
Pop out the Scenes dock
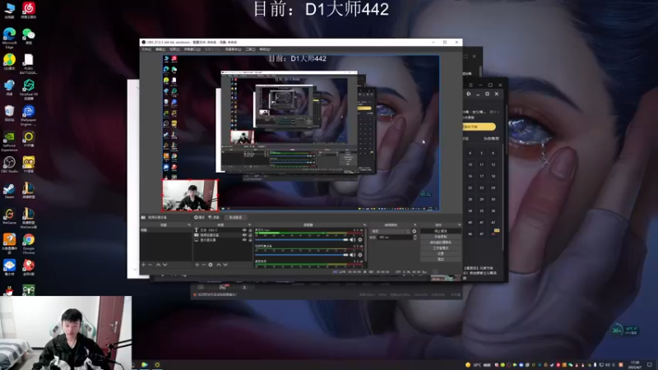click(x=189, y=224)
